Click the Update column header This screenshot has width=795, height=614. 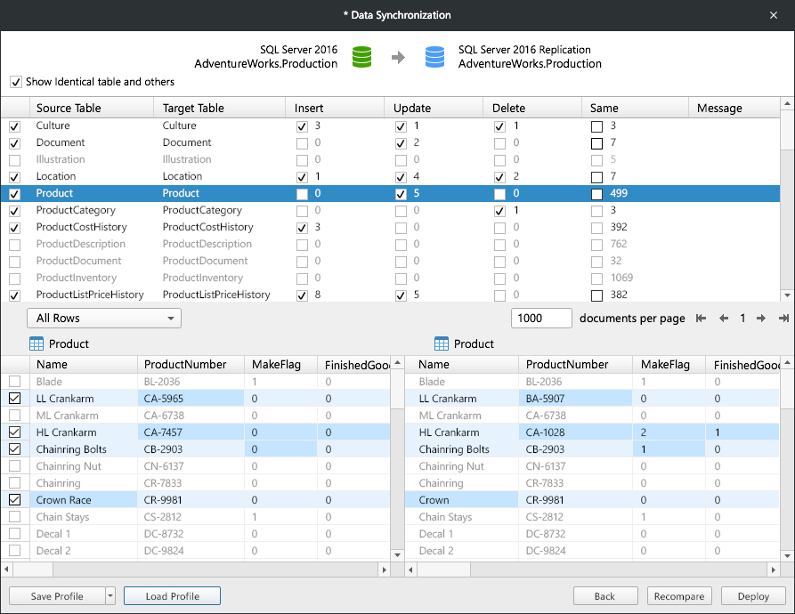coord(433,108)
